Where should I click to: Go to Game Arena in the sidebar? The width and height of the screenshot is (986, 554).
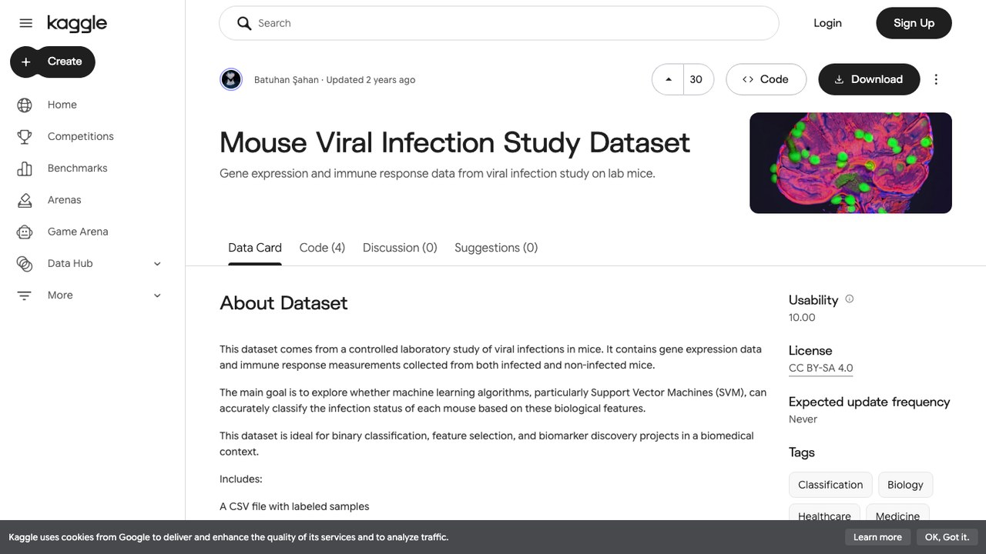tap(78, 232)
